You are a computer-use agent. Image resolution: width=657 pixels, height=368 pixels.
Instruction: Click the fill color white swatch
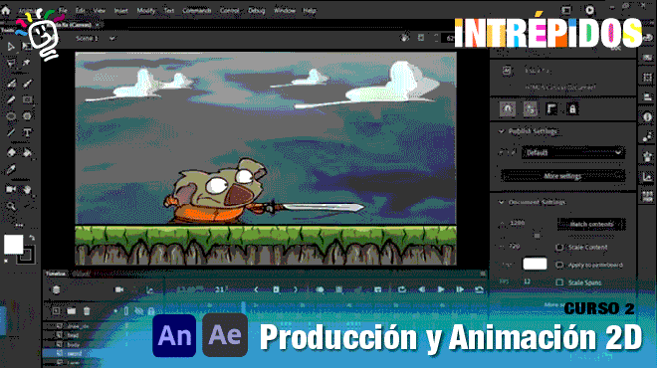[x=13, y=244]
